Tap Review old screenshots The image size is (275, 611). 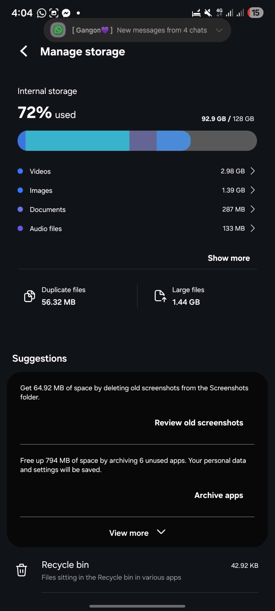point(199,423)
